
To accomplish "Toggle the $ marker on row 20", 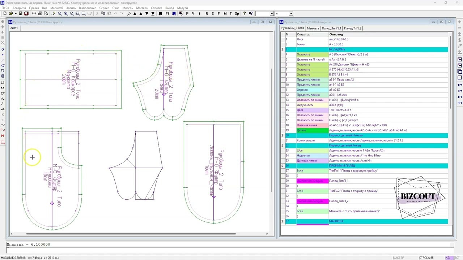I will (283, 135).
